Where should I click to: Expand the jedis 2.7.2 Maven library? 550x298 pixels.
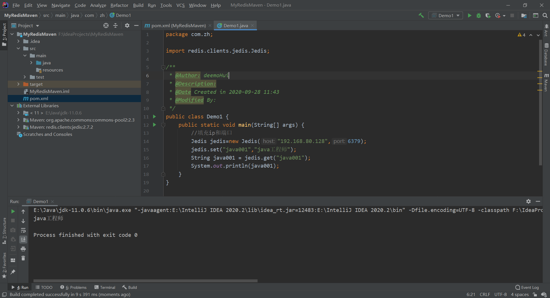(x=18, y=127)
